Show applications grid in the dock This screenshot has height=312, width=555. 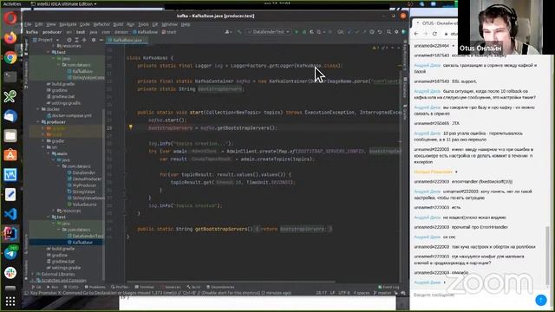click(x=10, y=301)
